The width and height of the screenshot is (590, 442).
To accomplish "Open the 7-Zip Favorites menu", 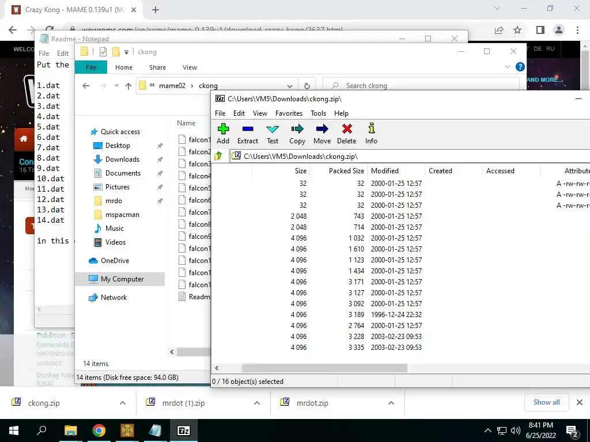I will [x=289, y=113].
